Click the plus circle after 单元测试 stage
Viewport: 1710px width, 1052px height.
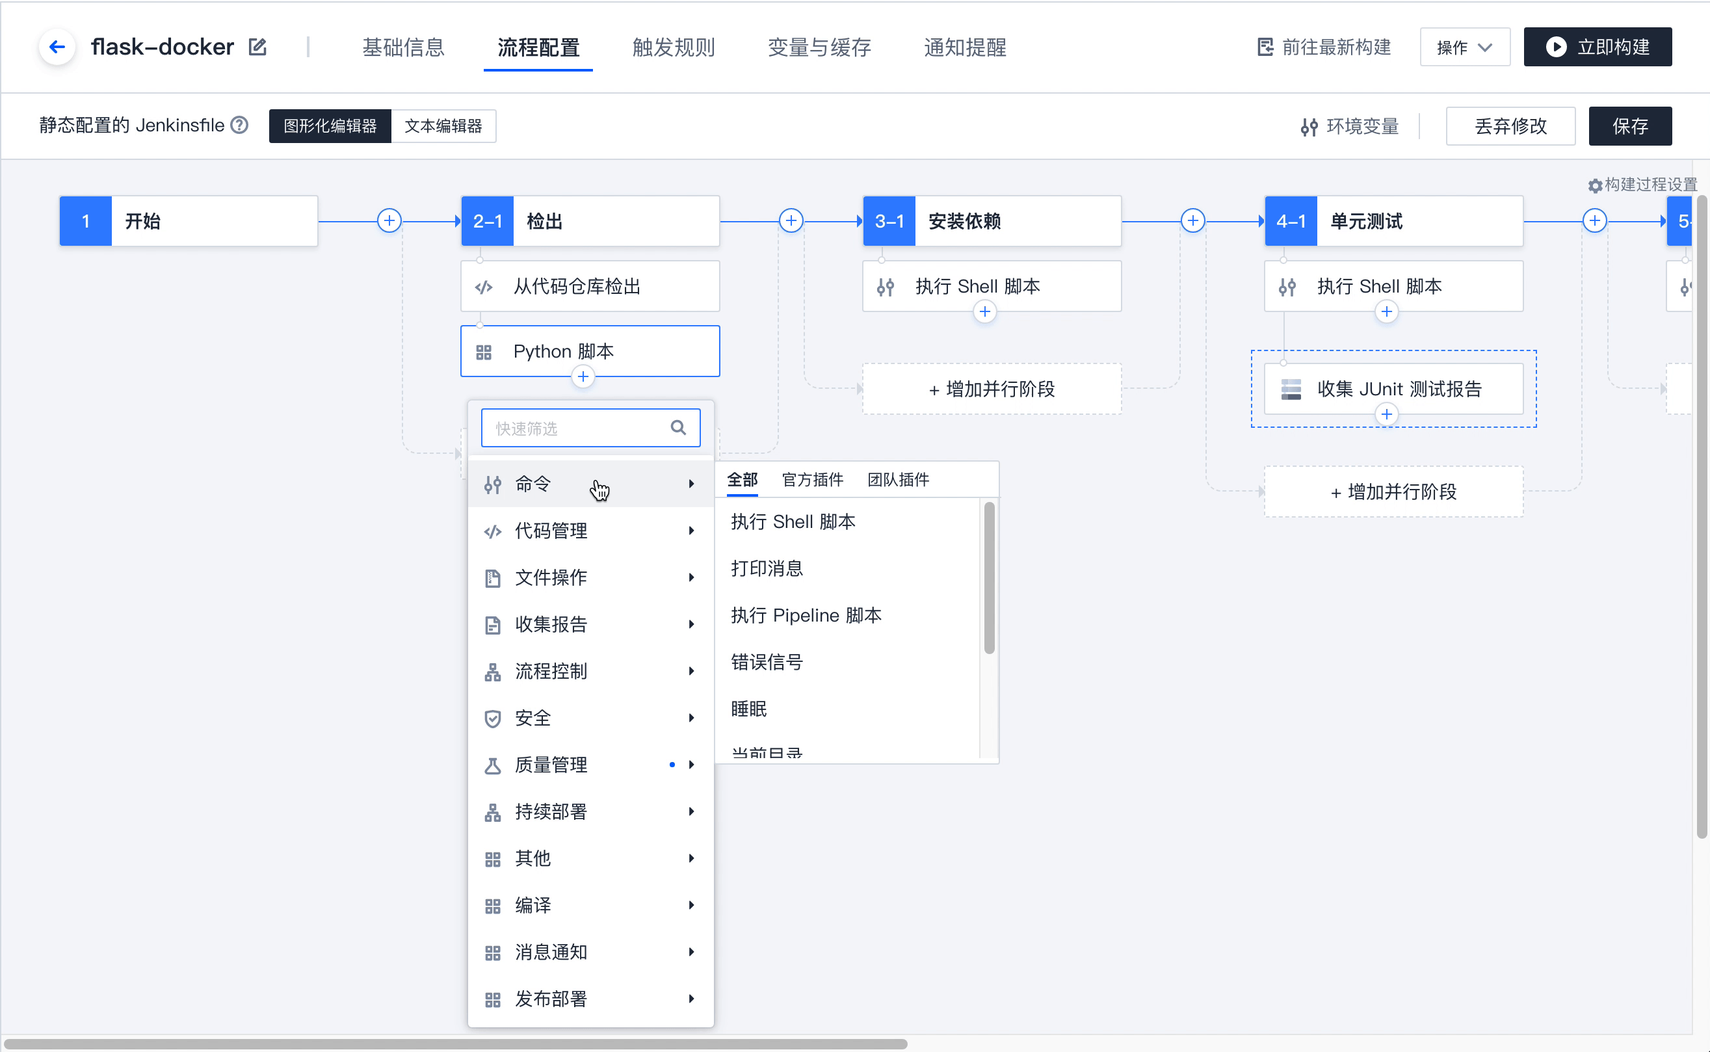[1594, 220]
